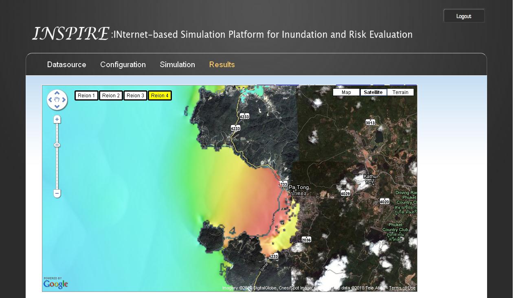Open the Simulation tab
Screen dimensions: 516x298
[x=177, y=65]
